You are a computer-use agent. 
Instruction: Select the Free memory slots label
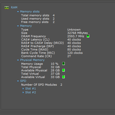pyautogui.click(x=35, y=22)
